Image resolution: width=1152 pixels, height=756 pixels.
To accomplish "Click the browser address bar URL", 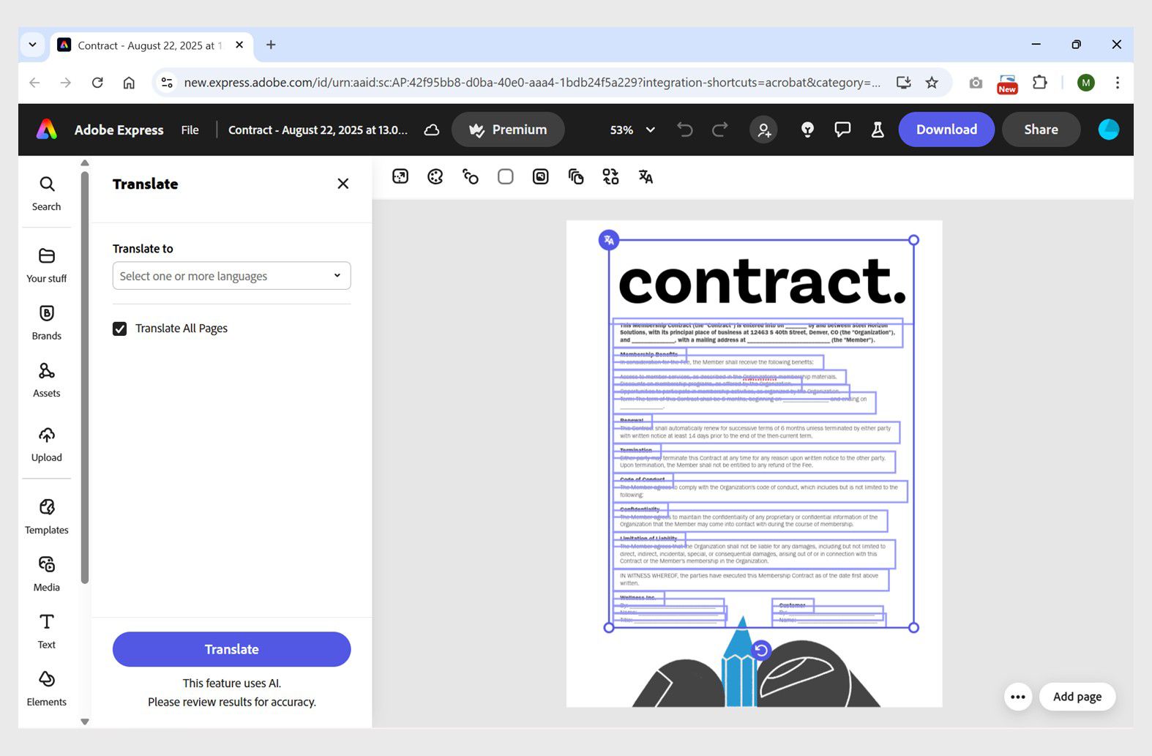I will [x=532, y=83].
